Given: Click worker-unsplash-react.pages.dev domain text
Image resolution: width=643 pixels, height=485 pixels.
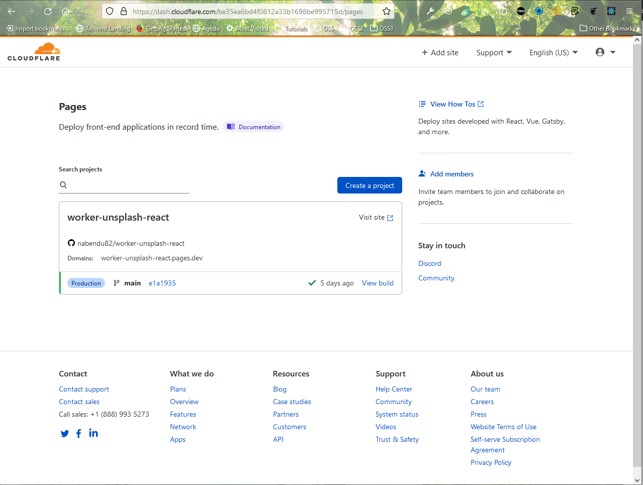Looking at the screenshot, I should pos(152,258).
